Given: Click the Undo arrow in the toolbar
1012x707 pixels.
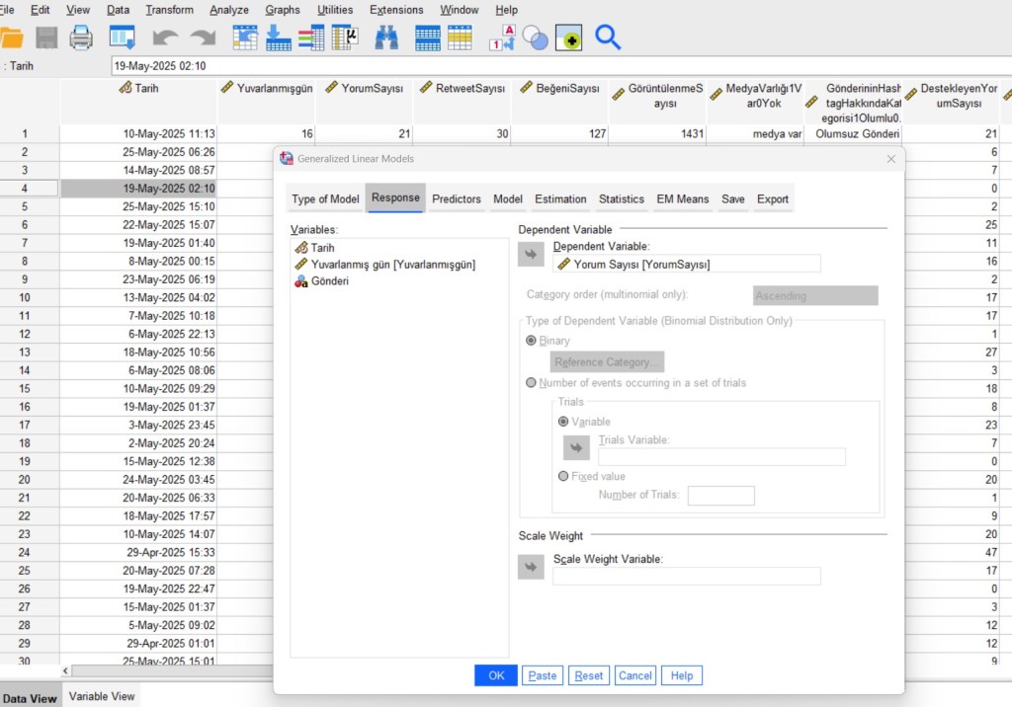Looking at the screenshot, I should tap(164, 38).
